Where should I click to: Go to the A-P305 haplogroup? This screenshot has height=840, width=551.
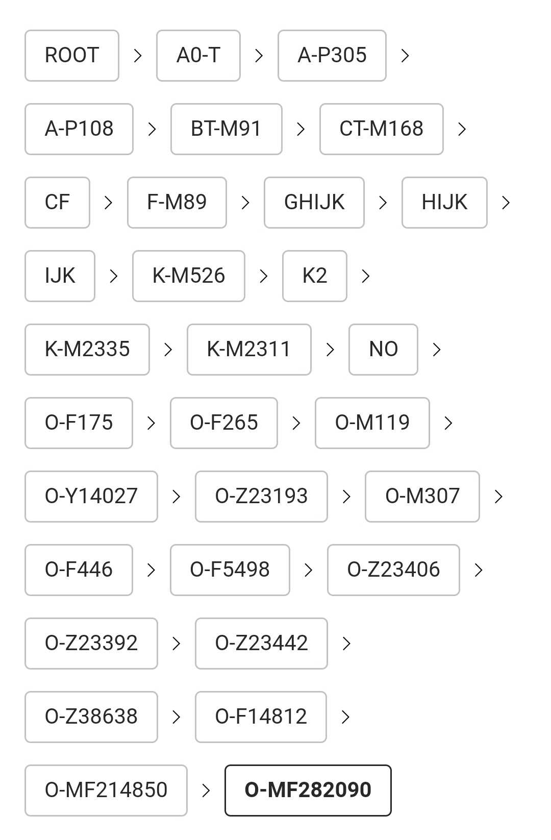332,56
